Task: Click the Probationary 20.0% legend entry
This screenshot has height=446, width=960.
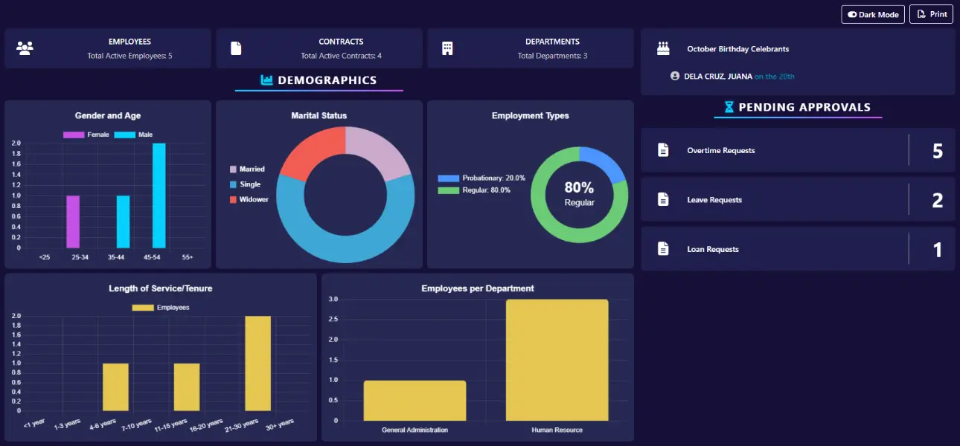Action: [x=481, y=178]
